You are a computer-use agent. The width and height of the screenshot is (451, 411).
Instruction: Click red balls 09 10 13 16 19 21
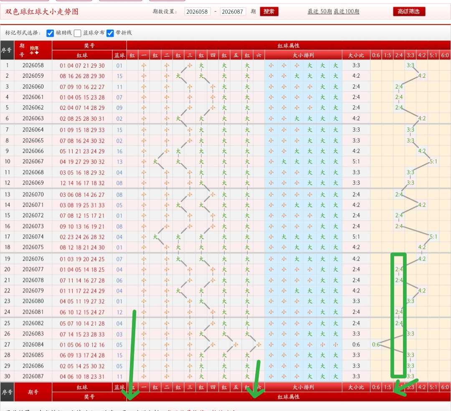82,227
